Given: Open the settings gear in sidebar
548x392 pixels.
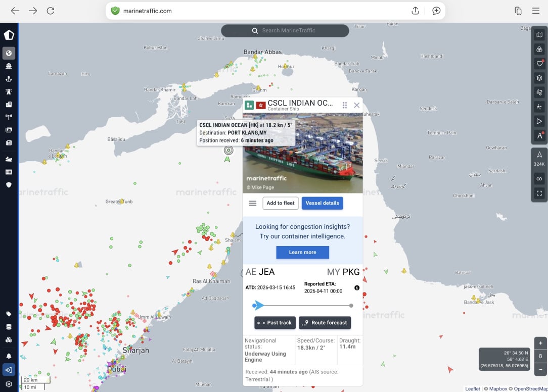Looking at the screenshot, I should [x=9, y=384].
